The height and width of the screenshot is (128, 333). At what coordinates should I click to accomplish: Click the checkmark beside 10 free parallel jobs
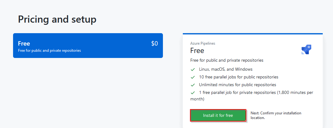(x=193, y=77)
